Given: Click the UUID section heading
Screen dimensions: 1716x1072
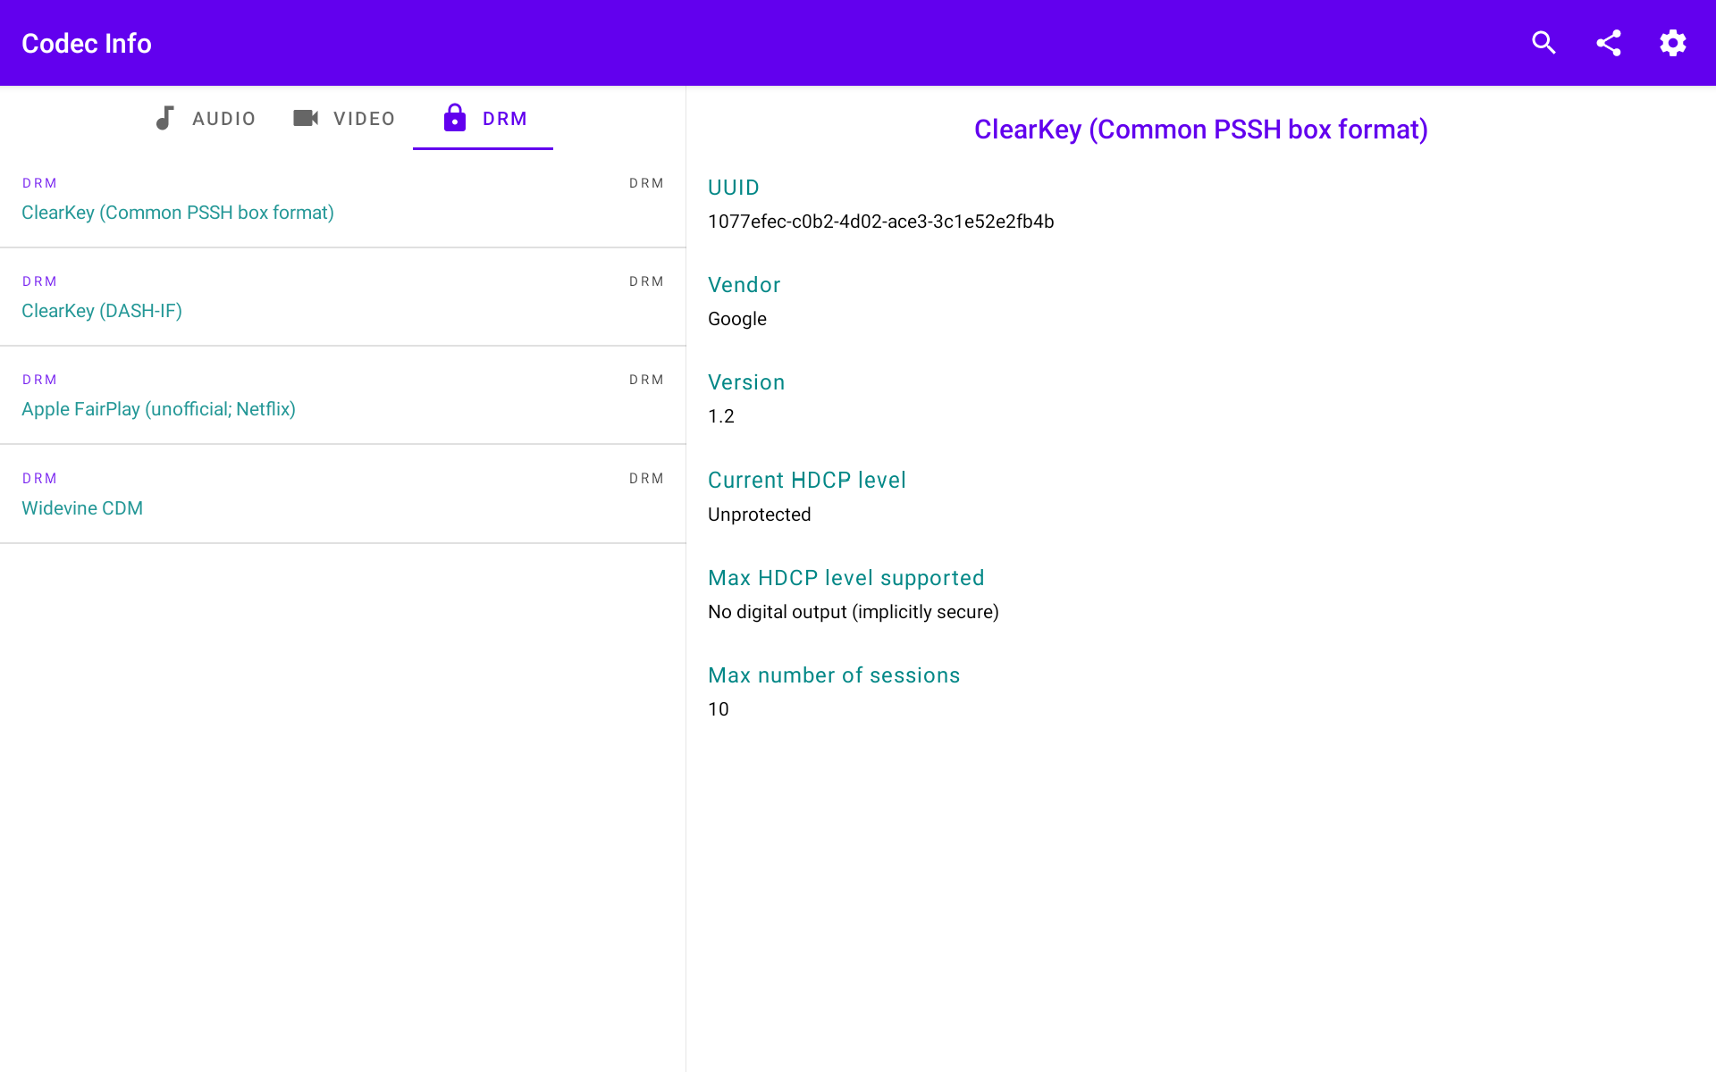Looking at the screenshot, I should 734,188.
